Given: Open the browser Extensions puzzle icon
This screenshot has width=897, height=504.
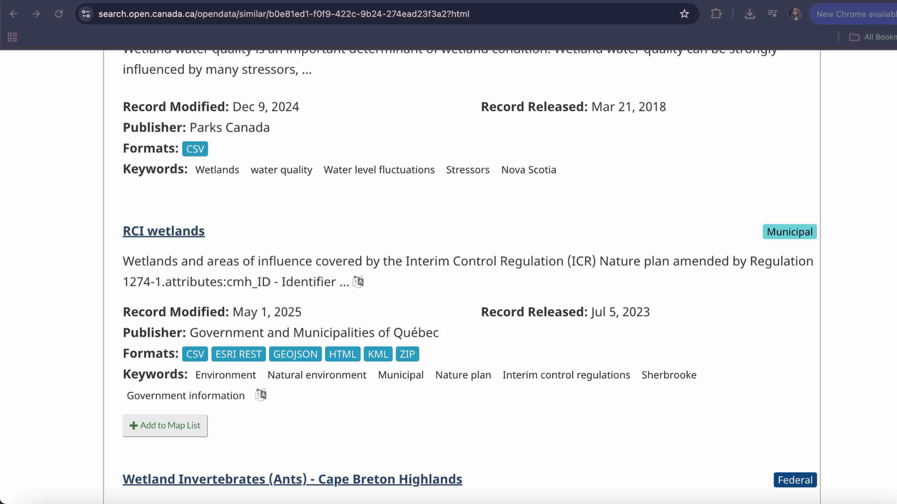Looking at the screenshot, I should 716,14.
